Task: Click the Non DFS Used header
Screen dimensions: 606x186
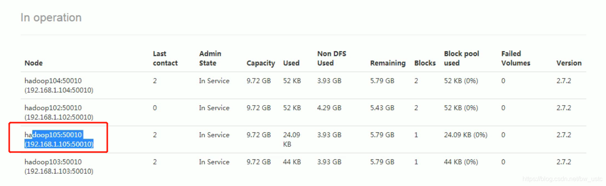Action: [329, 58]
